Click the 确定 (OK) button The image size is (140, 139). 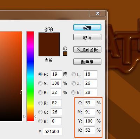point(87,27)
